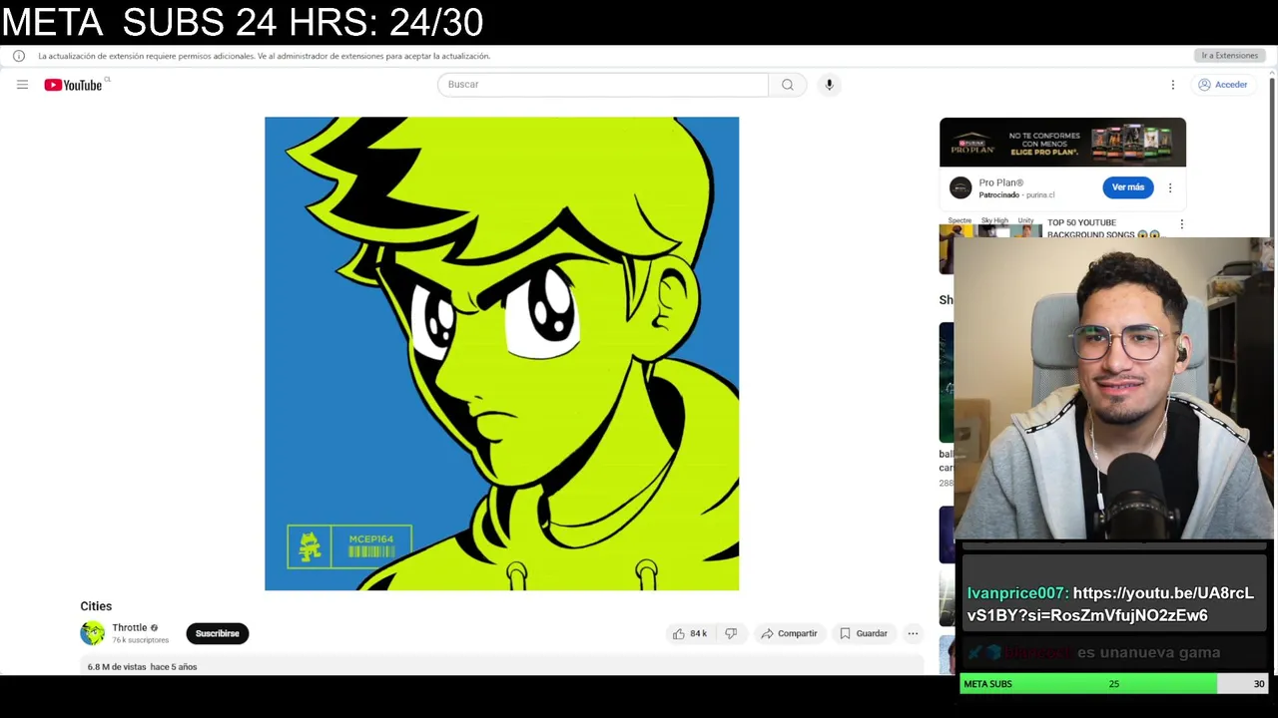Click the video album art player
The width and height of the screenshot is (1278, 718).
coord(501,354)
